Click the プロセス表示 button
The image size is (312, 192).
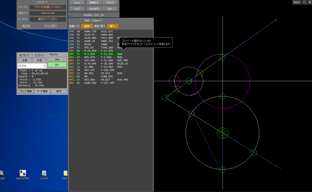(x=50, y=26)
